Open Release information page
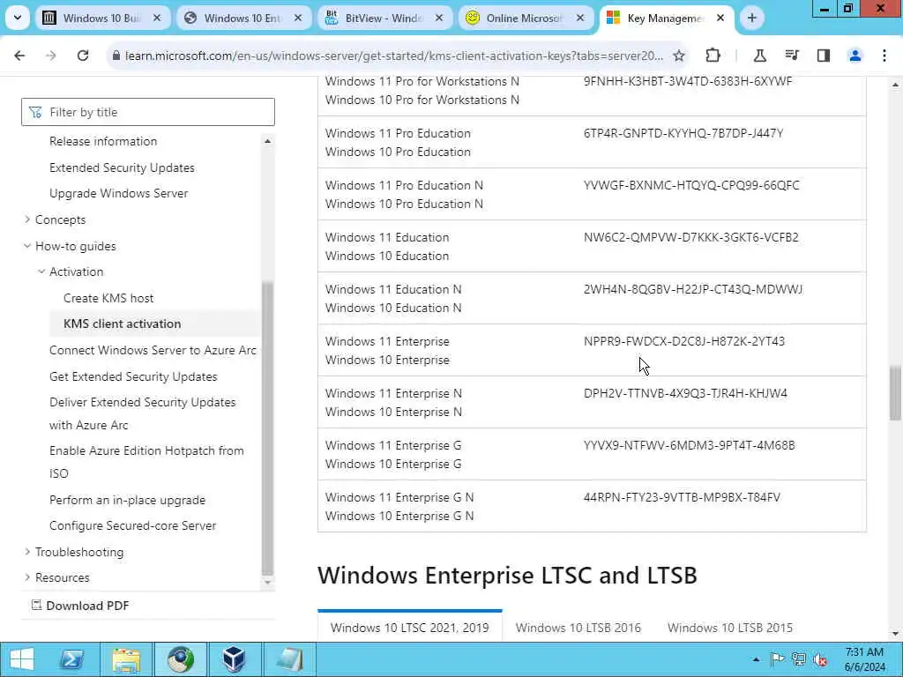Image resolution: width=903 pixels, height=677 pixels. 103,141
